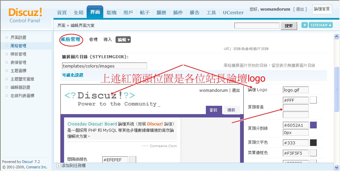
Task: Click the 退出 logout link at top
Action: click(300, 9)
